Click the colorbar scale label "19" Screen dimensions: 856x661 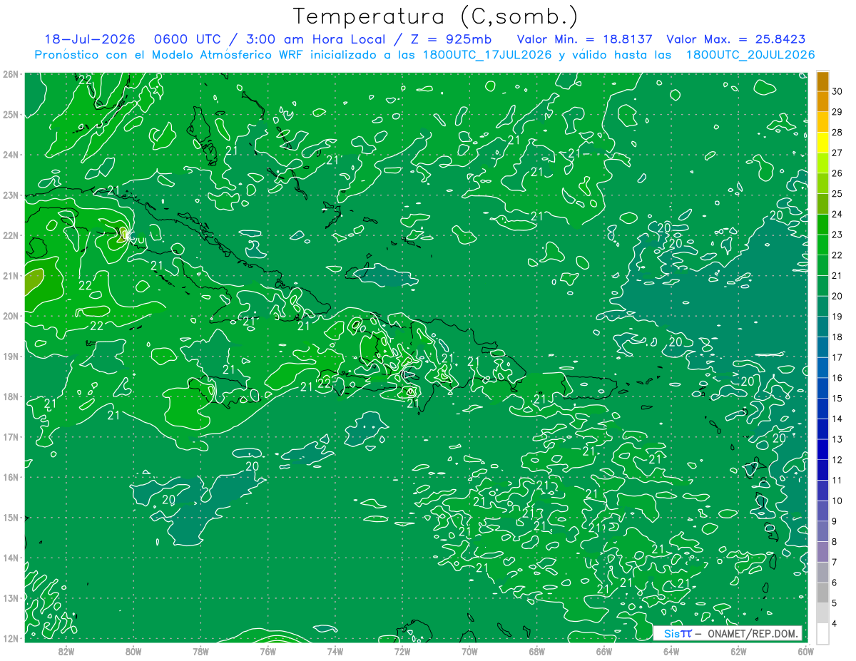coord(837,317)
